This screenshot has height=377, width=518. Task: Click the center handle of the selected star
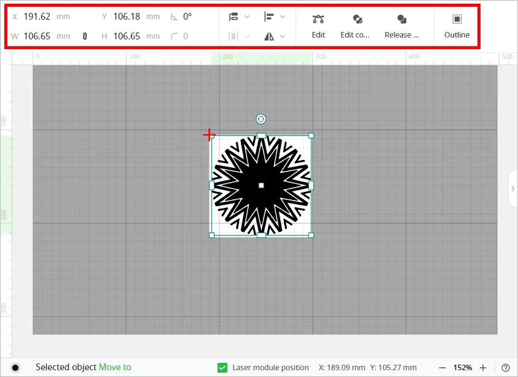(x=261, y=186)
